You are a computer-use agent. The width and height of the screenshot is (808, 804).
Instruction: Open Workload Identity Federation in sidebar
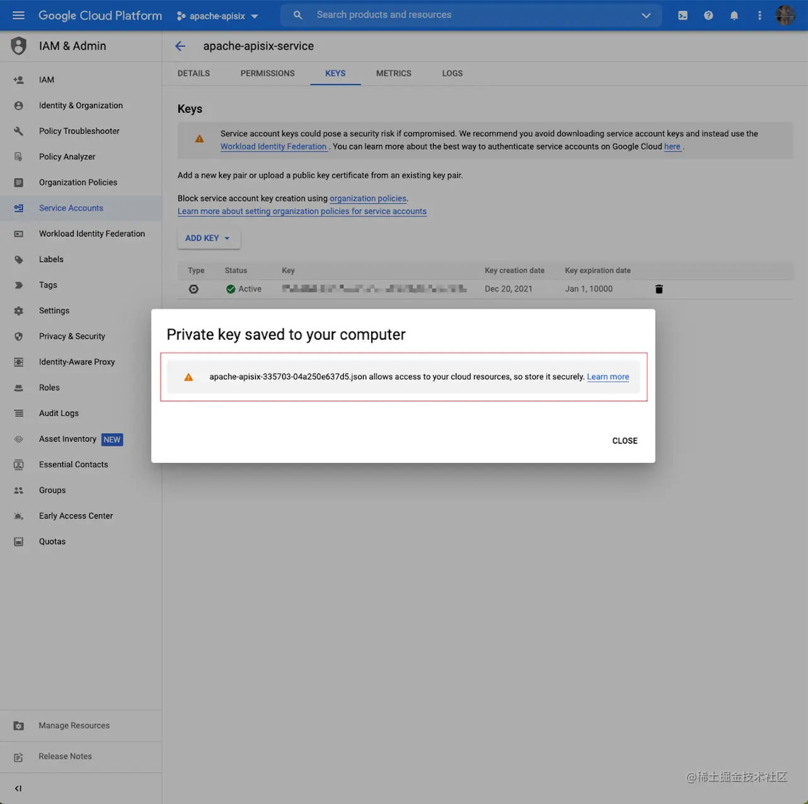(x=81, y=234)
